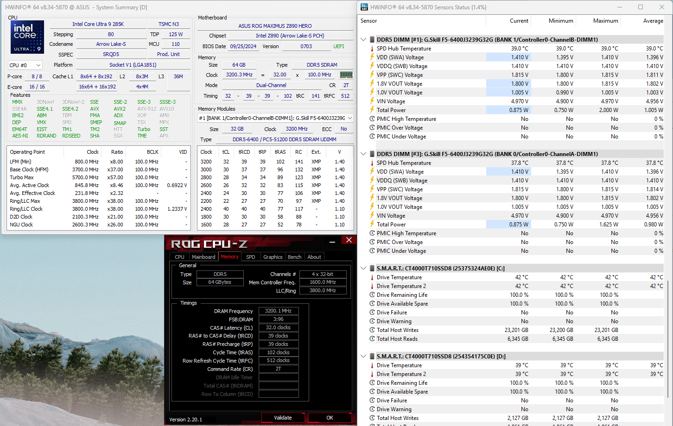Click DIMM [#3] VIN Voltage lightning icon
The height and width of the screenshot is (426, 673).
372,216
